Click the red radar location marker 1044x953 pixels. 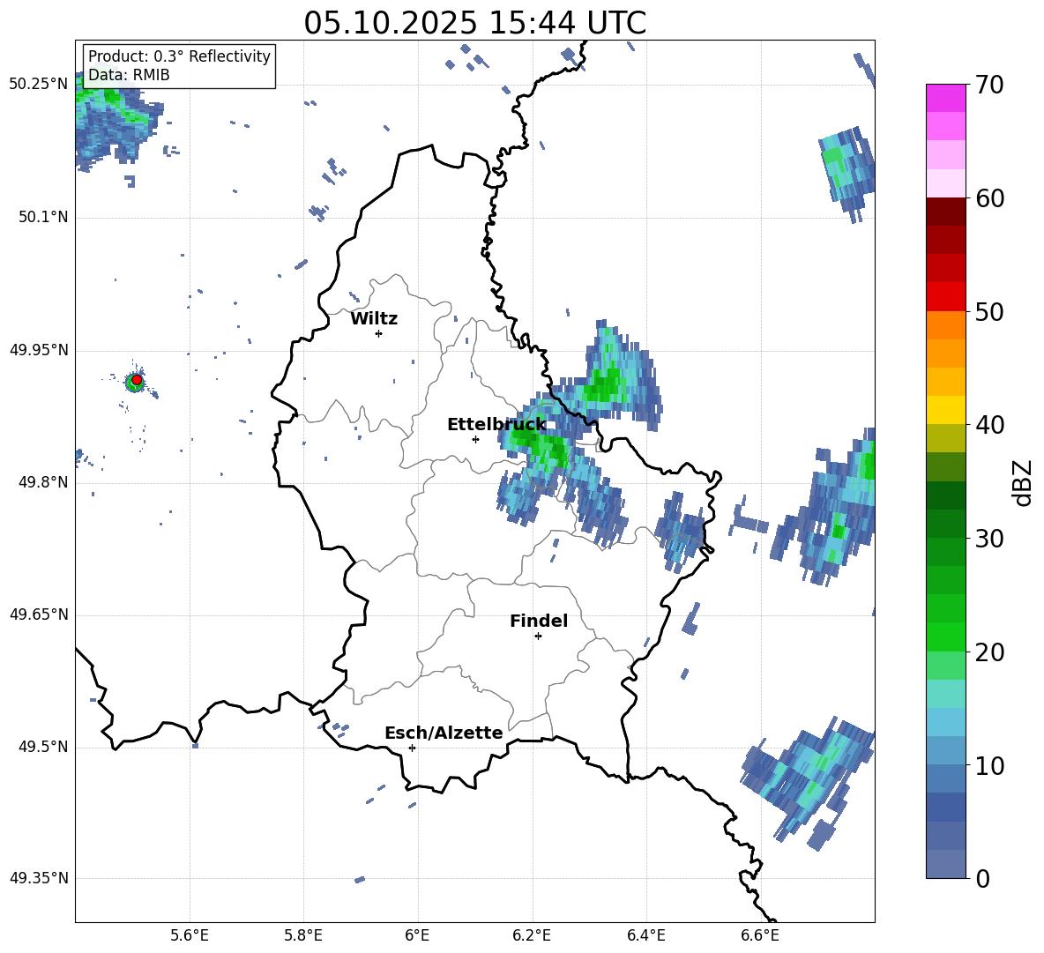pyautogui.click(x=137, y=380)
